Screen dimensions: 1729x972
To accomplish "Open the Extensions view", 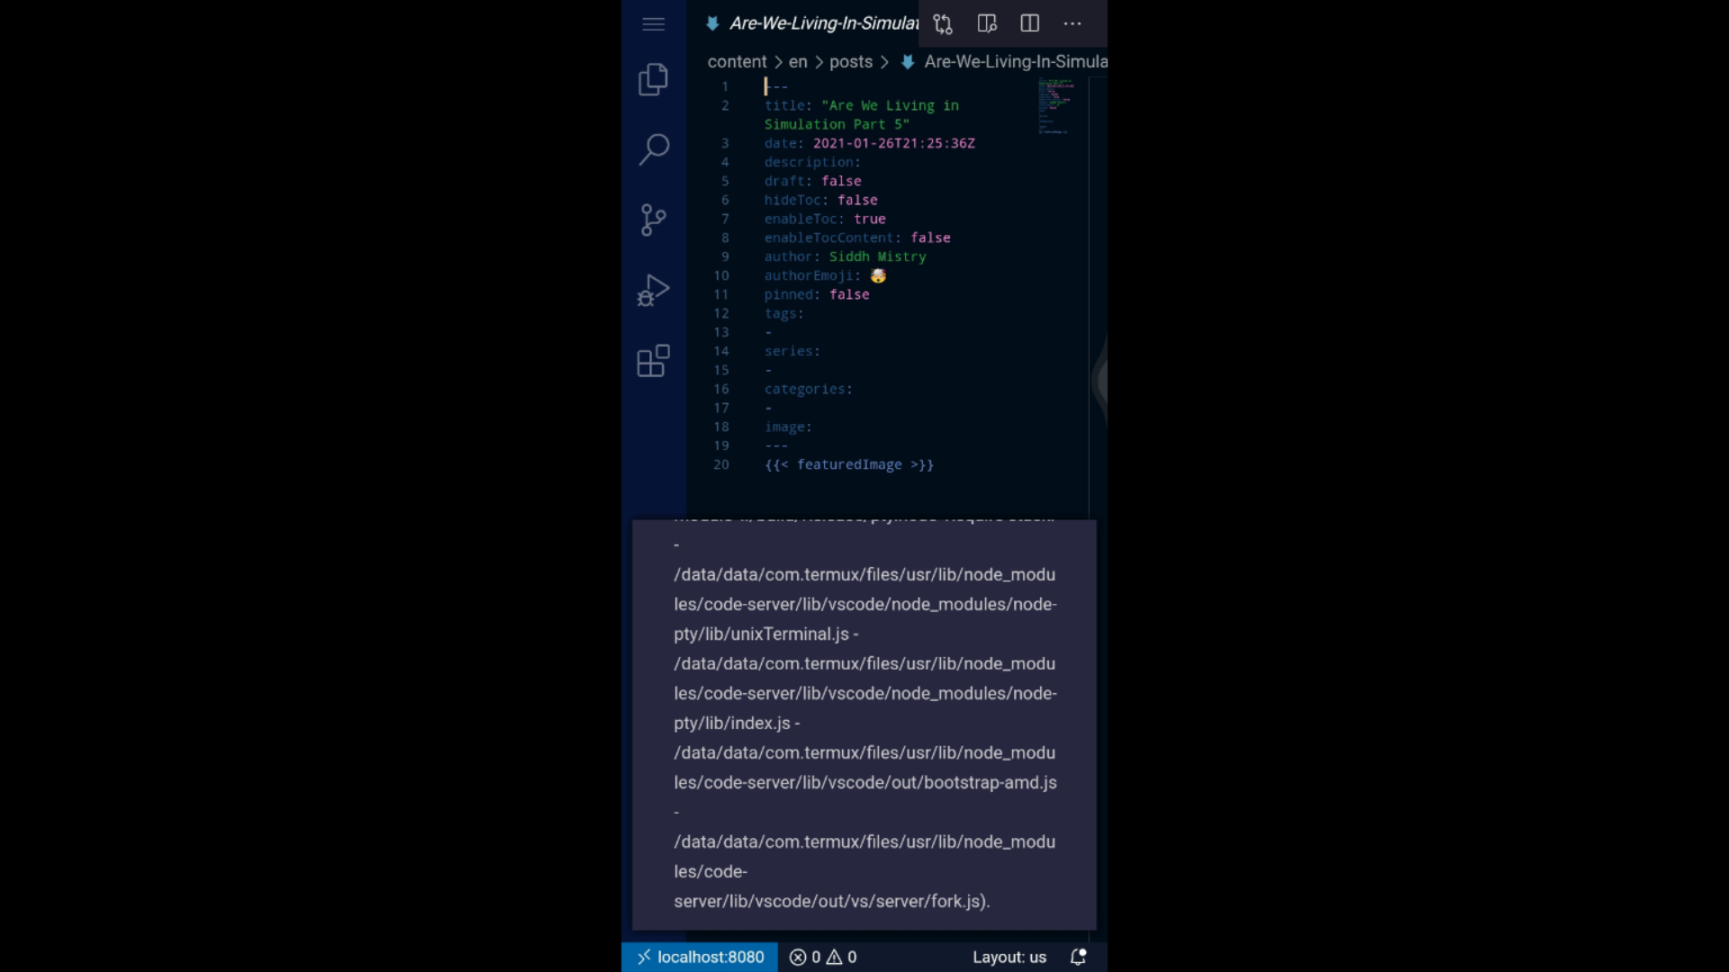I will point(653,360).
